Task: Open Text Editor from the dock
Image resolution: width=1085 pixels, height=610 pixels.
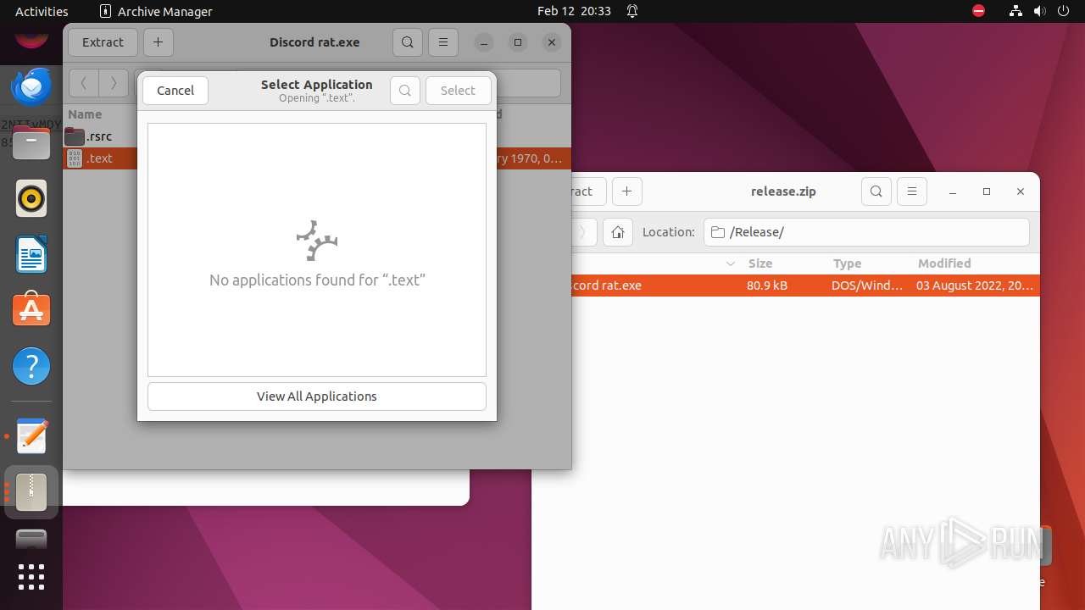Action: pos(31,436)
